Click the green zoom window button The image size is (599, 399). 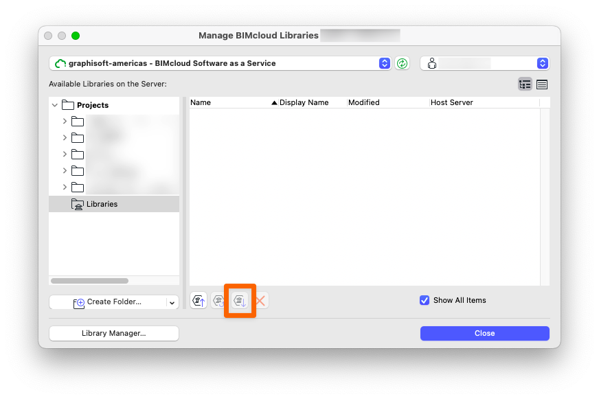click(x=76, y=36)
